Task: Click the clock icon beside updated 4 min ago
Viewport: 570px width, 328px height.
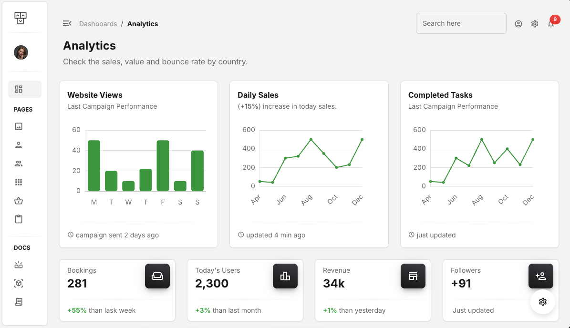Action: pos(241,235)
